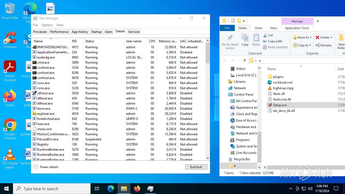Image resolution: width=345 pixels, height=194 pixels.
Task: Select Local Disk (C:) in tree
Action: point(243,75)
